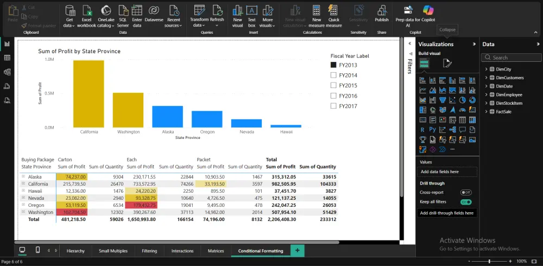This screenshot has height=266, width=543.
Task: Publish the report
Action: point(382,14)
